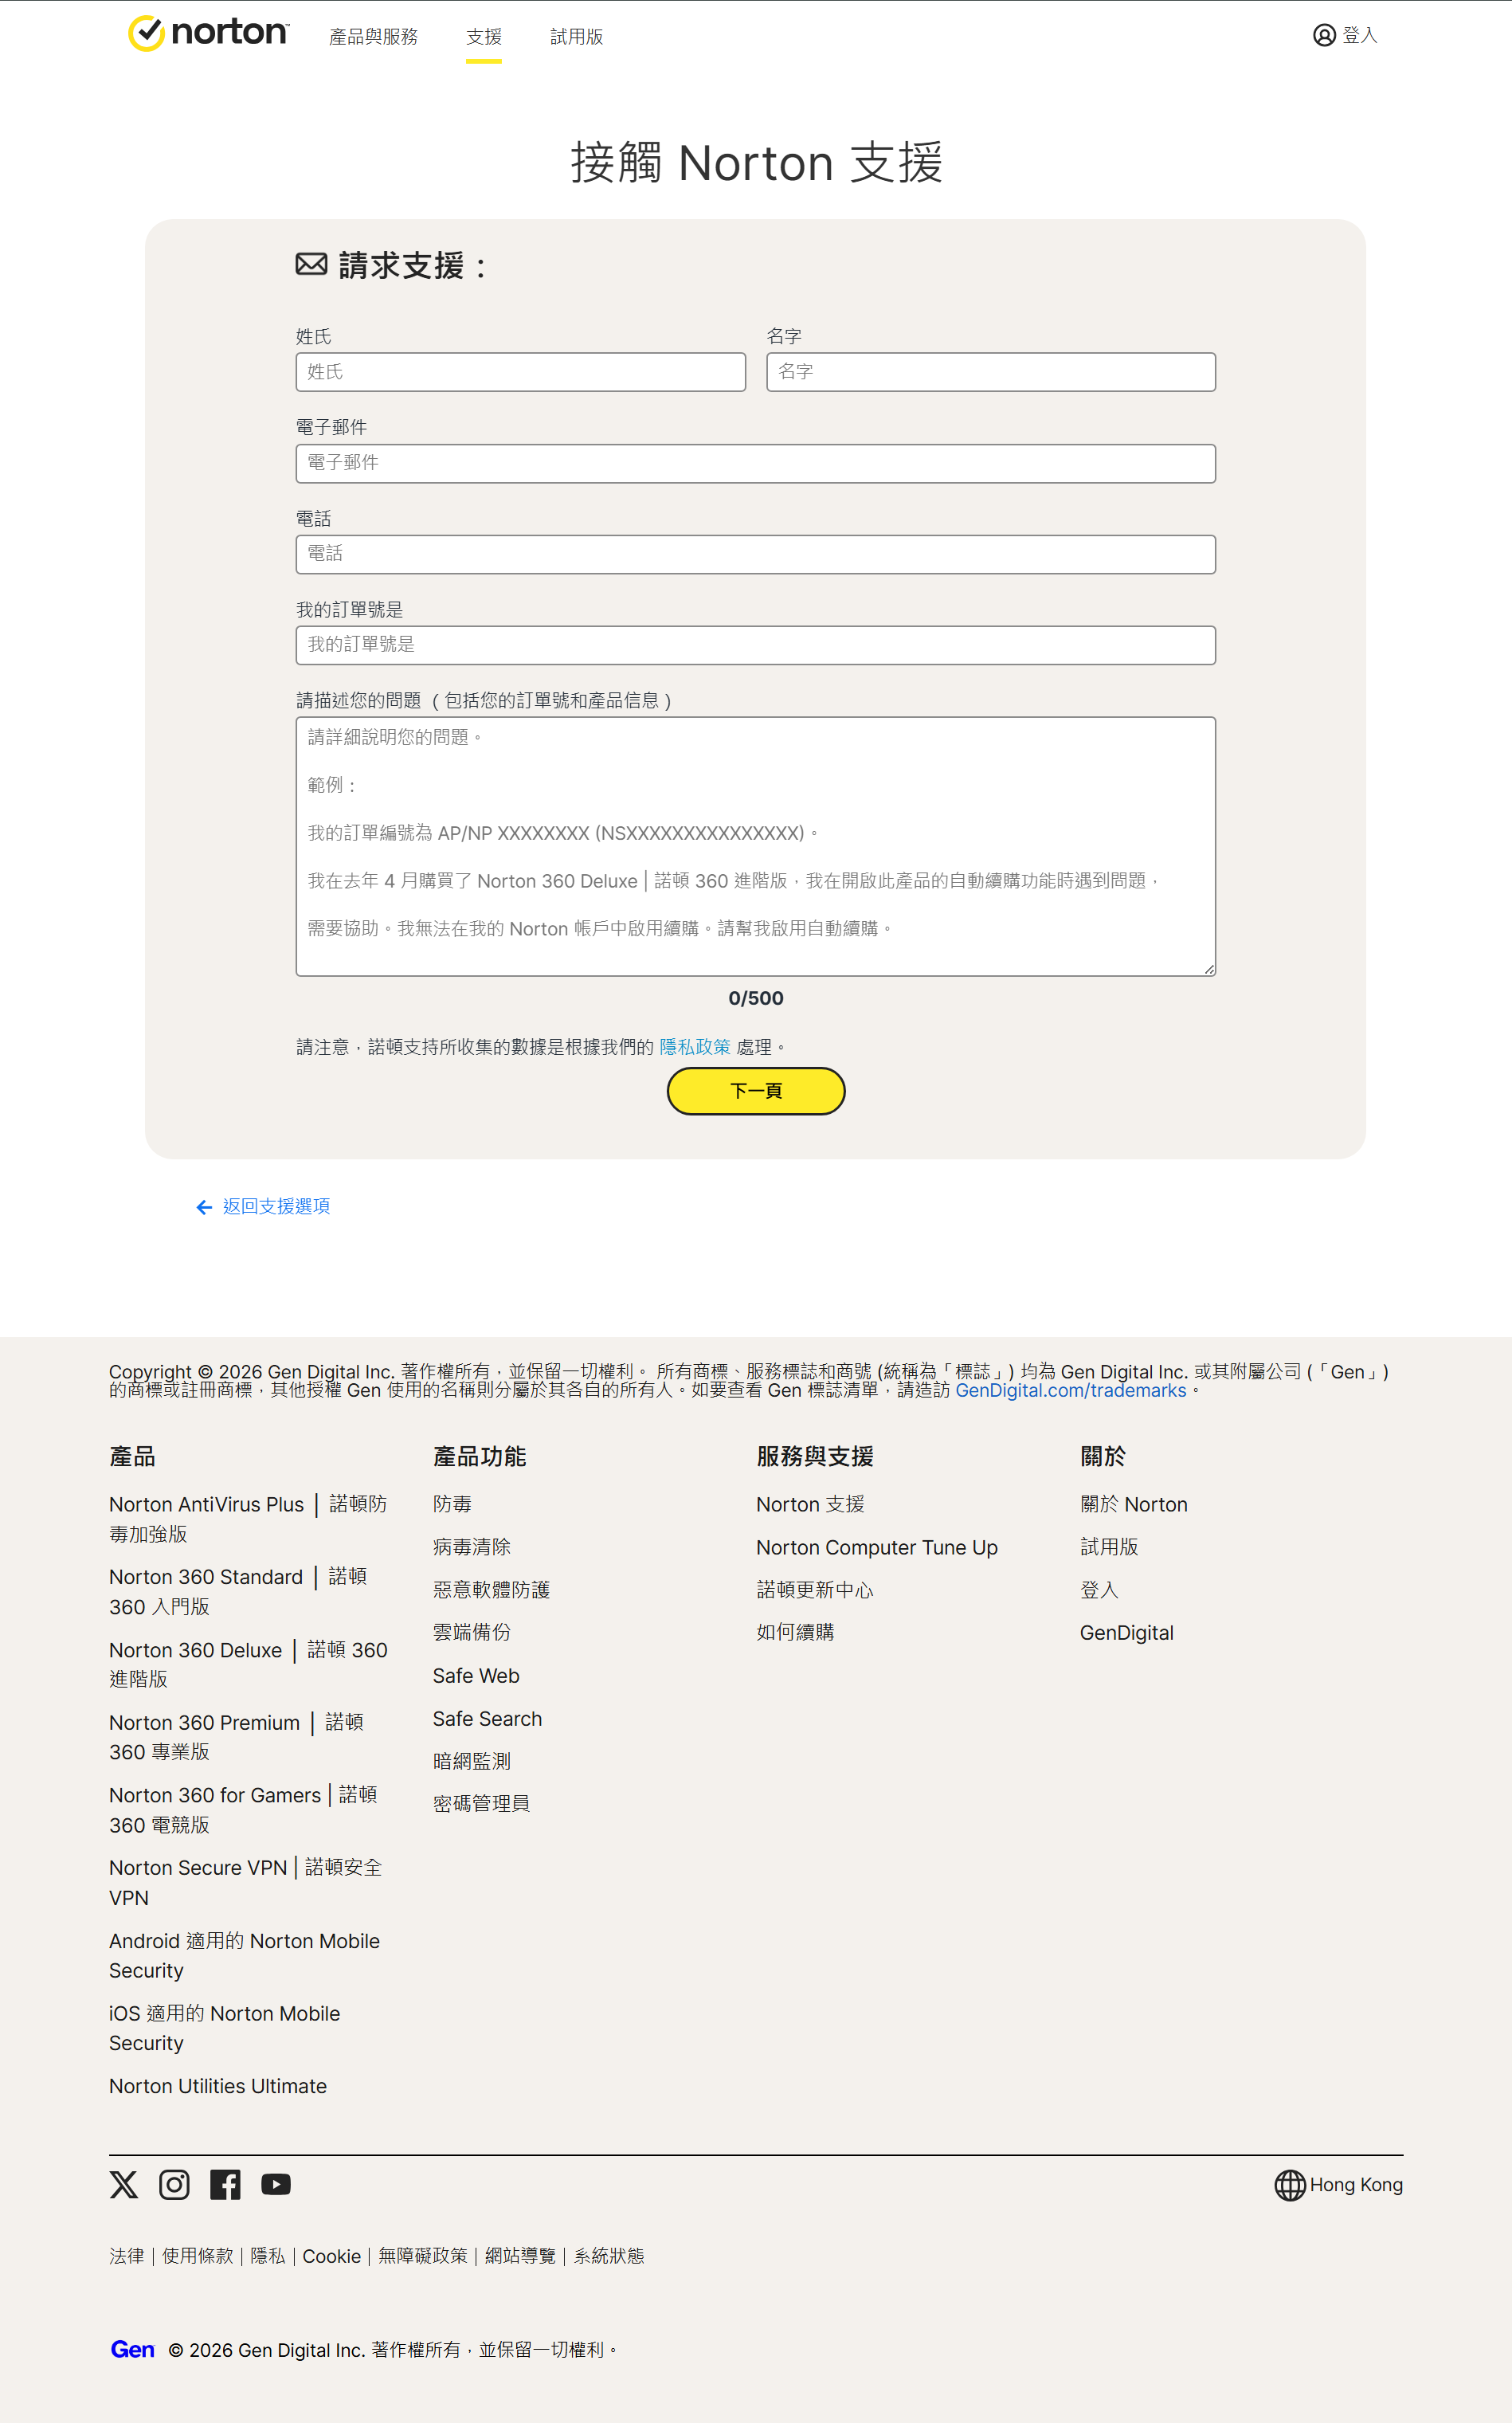Open the 隱私 footer link

point(268,2256)
